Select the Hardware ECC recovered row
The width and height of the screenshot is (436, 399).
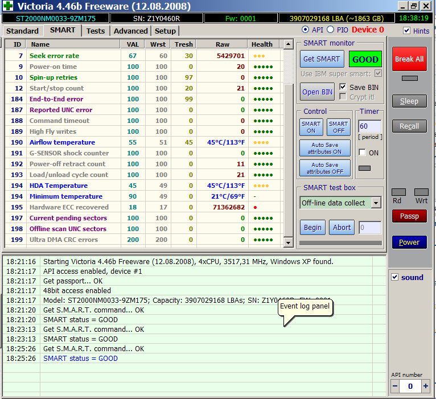tap(144, 207)
